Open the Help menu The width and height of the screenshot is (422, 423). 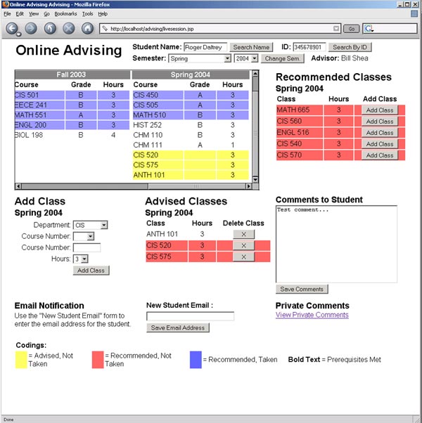pyautogui.click(x=103, y=14)
